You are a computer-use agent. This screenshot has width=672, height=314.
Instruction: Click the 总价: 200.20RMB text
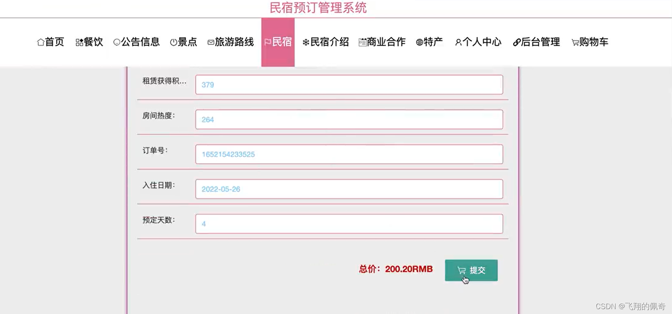point(396,269)
